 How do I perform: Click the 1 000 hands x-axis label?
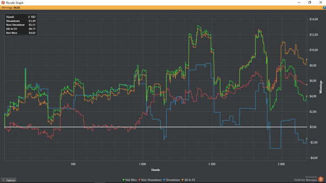143,164
